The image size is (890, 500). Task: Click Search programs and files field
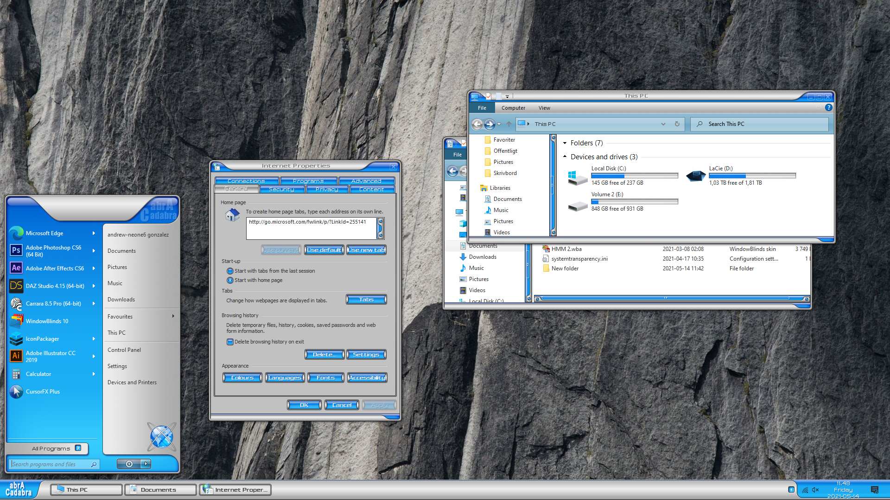54,464
